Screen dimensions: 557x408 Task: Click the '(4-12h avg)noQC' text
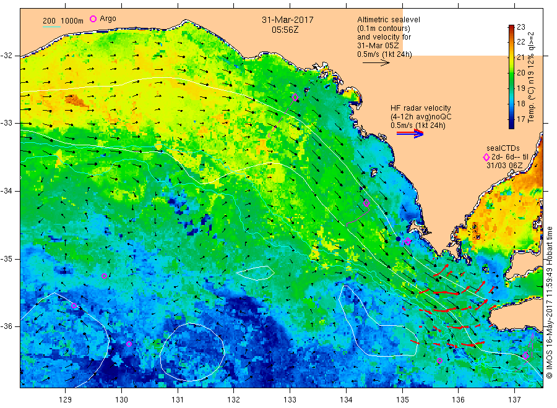(421, 117)
